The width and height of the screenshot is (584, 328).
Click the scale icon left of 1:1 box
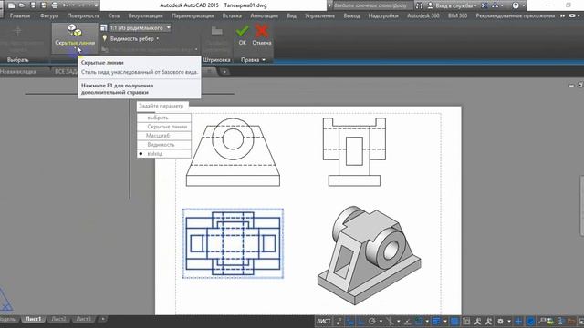(103, 28)
